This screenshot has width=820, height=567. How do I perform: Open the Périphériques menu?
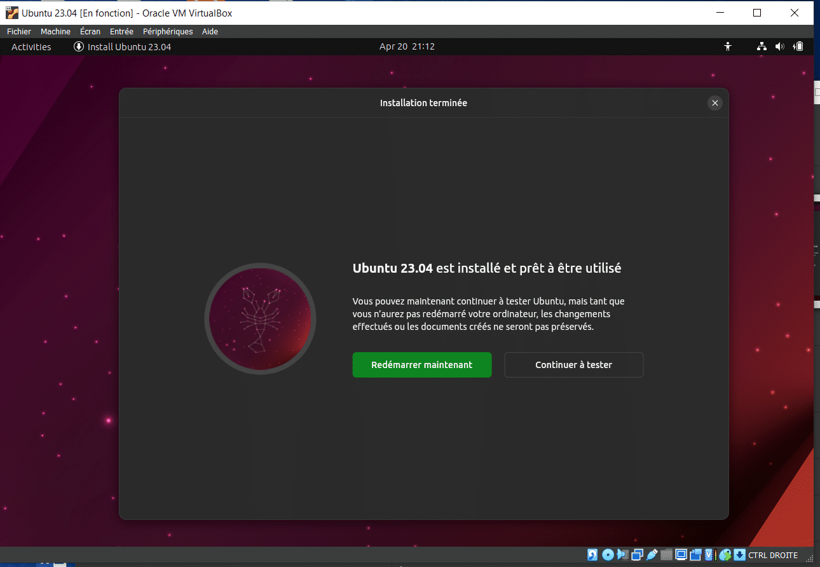click(167, 31)
